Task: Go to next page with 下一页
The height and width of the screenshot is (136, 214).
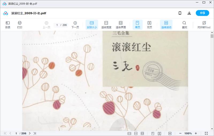Action: click(x=75, y=25)
